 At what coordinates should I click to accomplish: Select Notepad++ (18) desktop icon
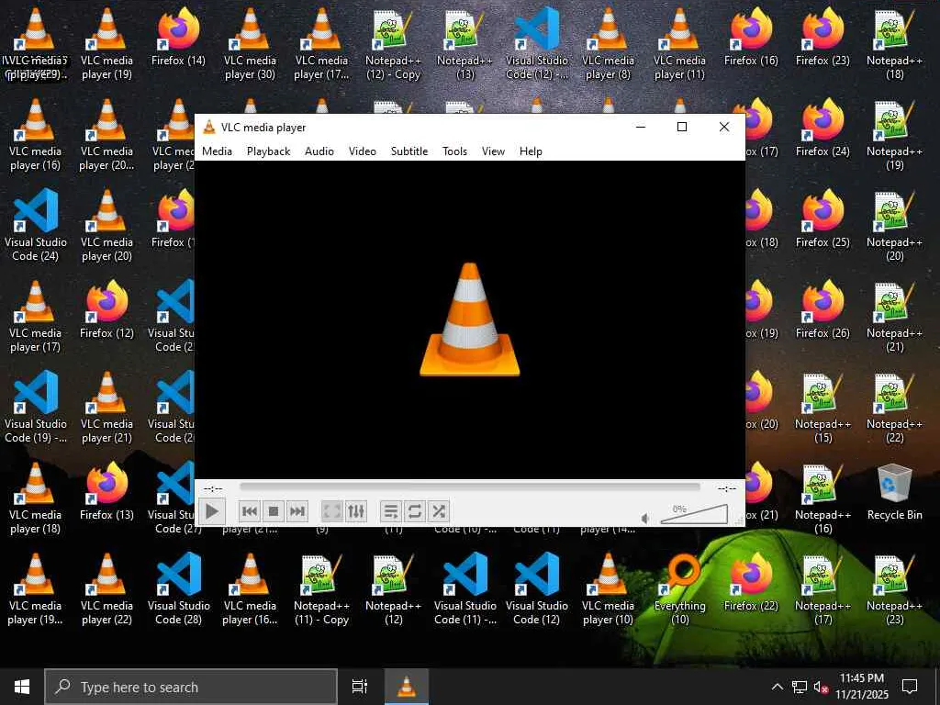coord(894,44)
